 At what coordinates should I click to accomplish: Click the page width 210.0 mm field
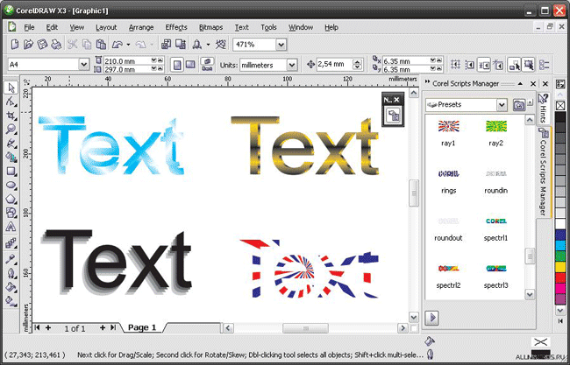[x=127, y=61]
